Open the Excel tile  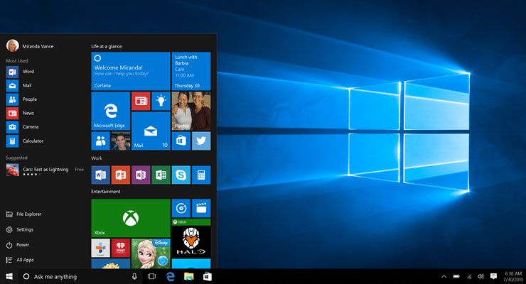161,175
